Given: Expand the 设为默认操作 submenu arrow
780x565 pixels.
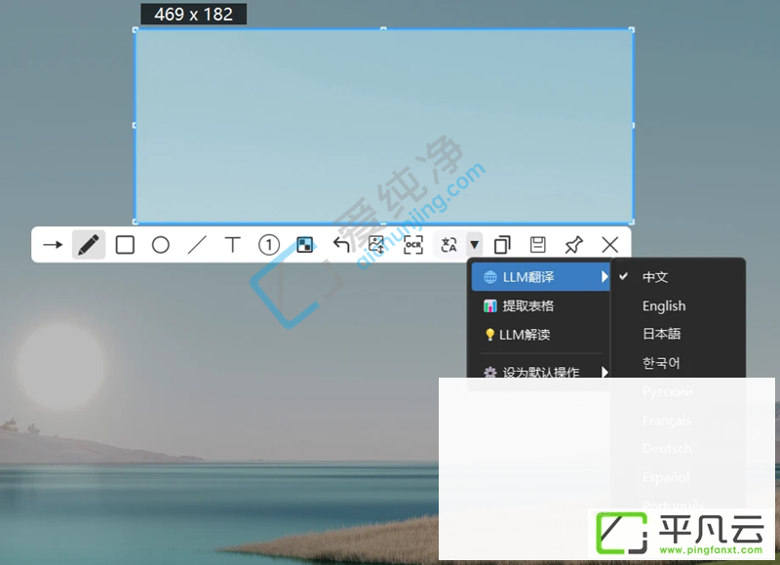Looking at the screenshot, I should click(604, 372).
